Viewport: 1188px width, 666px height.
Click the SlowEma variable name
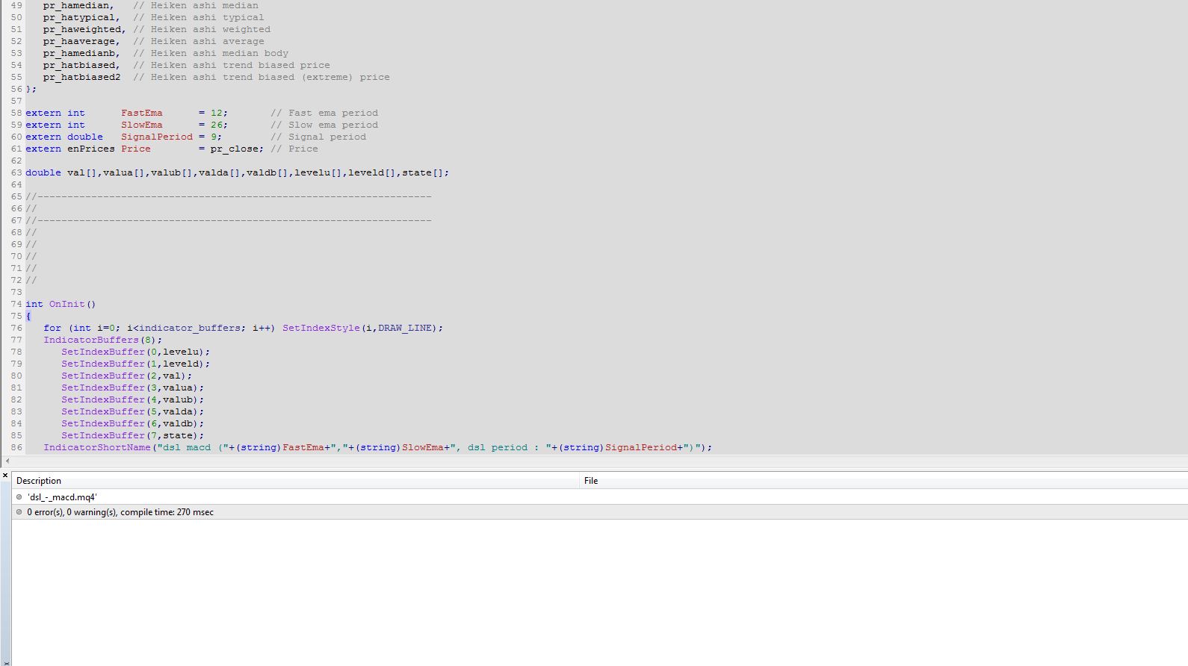coord(141,125)
